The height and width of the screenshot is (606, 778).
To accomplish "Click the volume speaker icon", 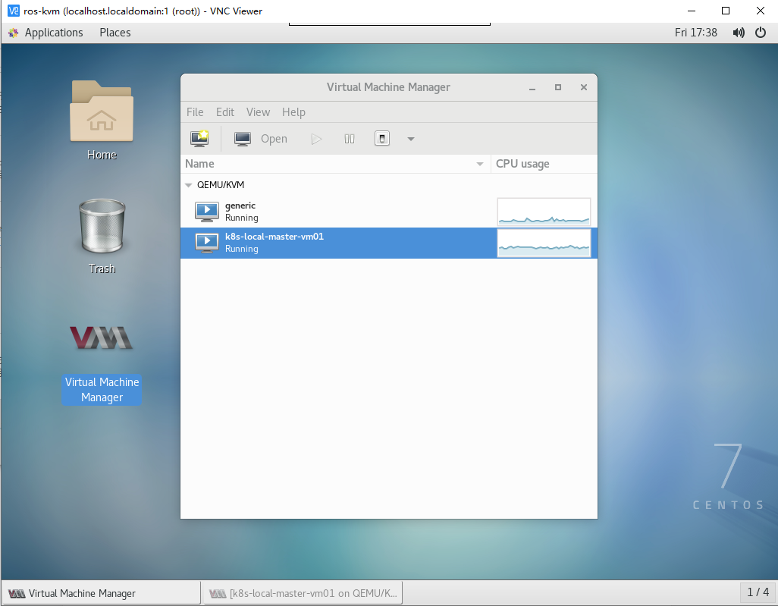I will coord(739,33).
